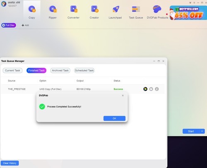Open the Copy module icon
Screen dimensions: 207x168
(x=32, y=9)
